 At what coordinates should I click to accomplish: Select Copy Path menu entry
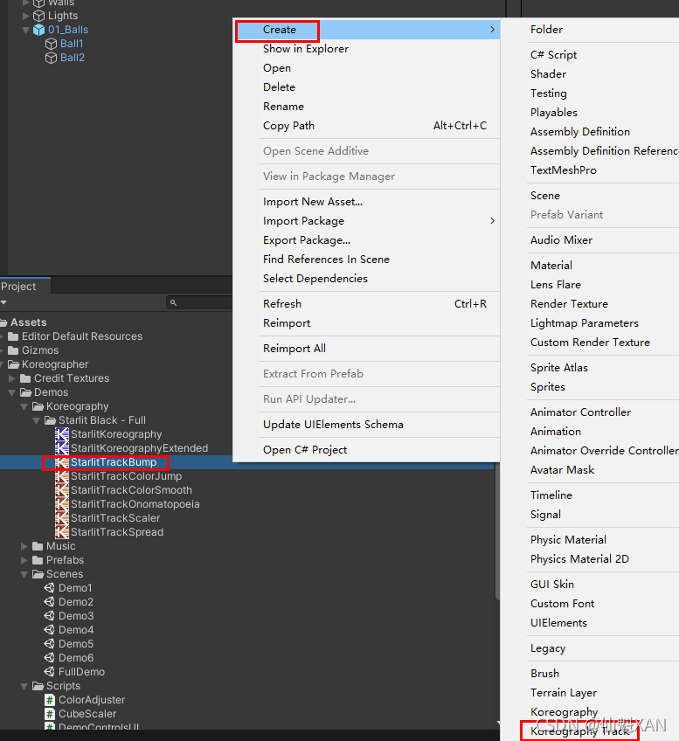pos(367,126)
